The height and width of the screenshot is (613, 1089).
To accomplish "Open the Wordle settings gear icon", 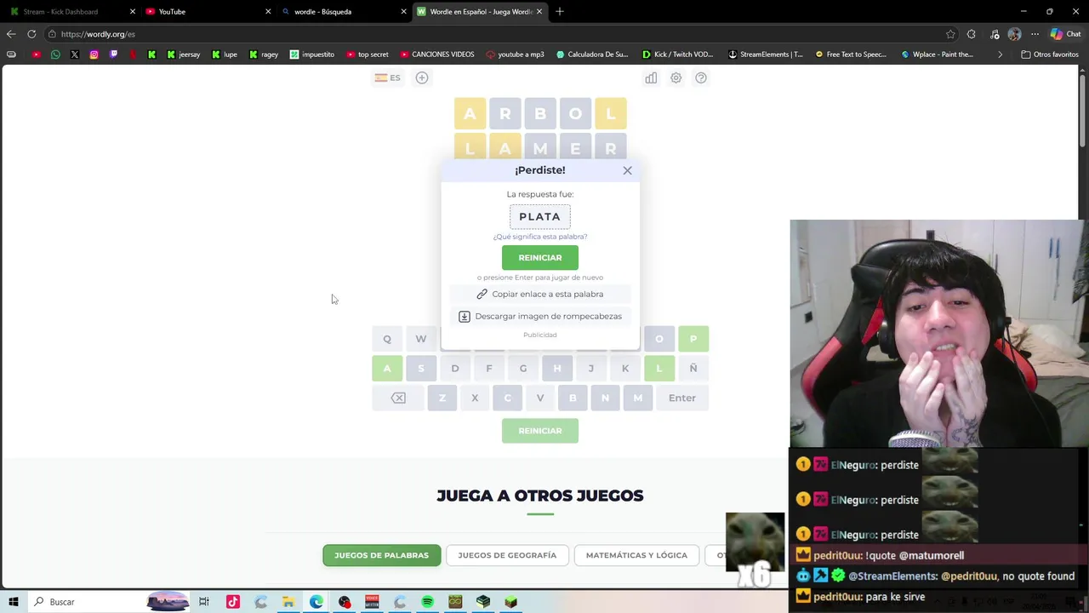I will (676, 77).
